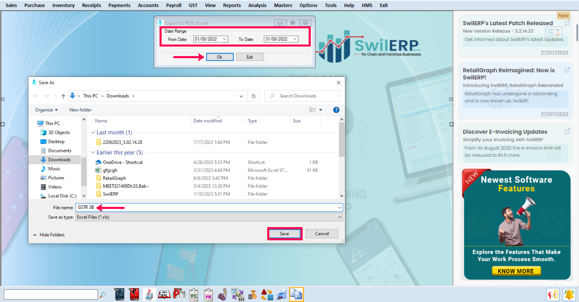The height and width of the screenshot is (302, 579).
Task: Click the highlighted documents icon in toolbar
Action: [296, 294]
